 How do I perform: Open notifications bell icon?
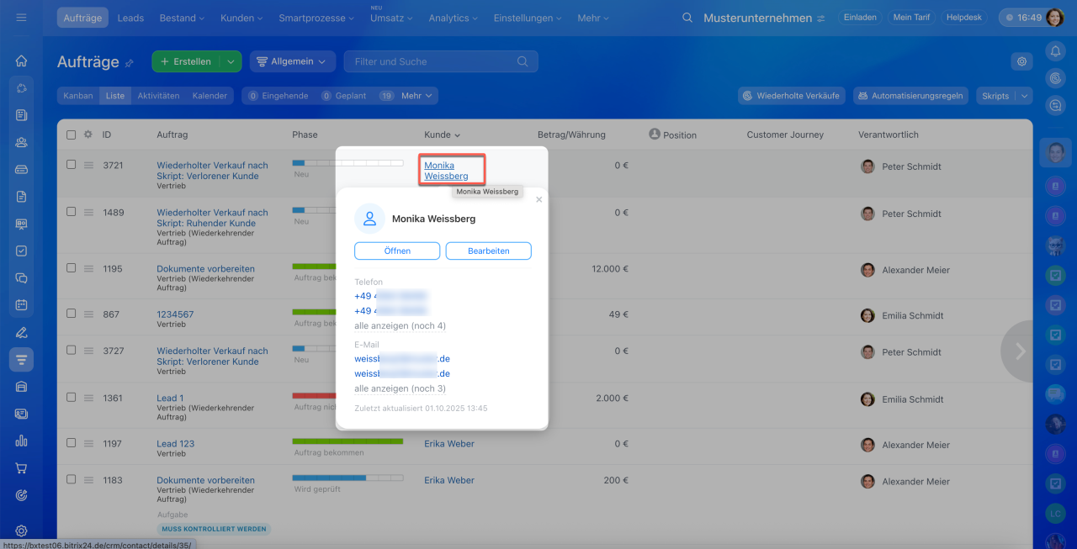click(x=1055, y=51)
